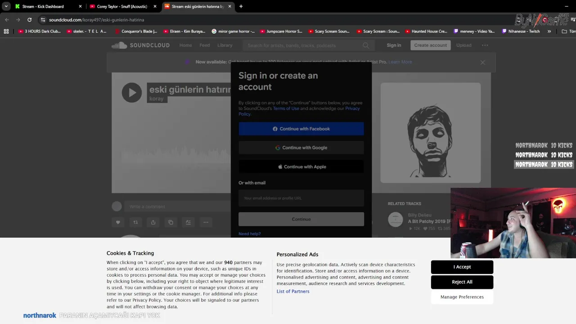Open the Nihanesse - Twitch bookmark
This screenshot has width=576, height=324.
click(521, 31)
